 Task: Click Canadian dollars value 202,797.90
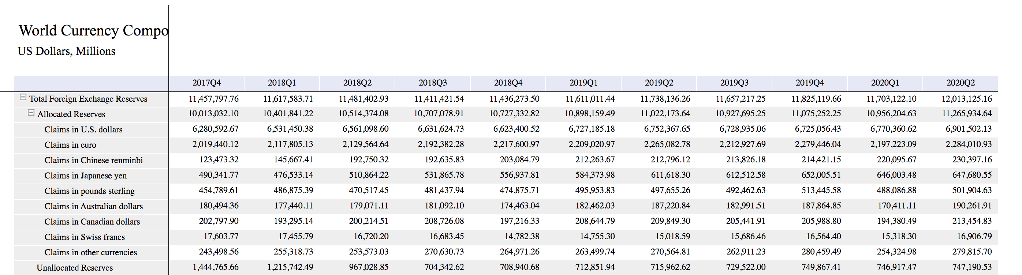pyautogui.click(x=219, y=221)
